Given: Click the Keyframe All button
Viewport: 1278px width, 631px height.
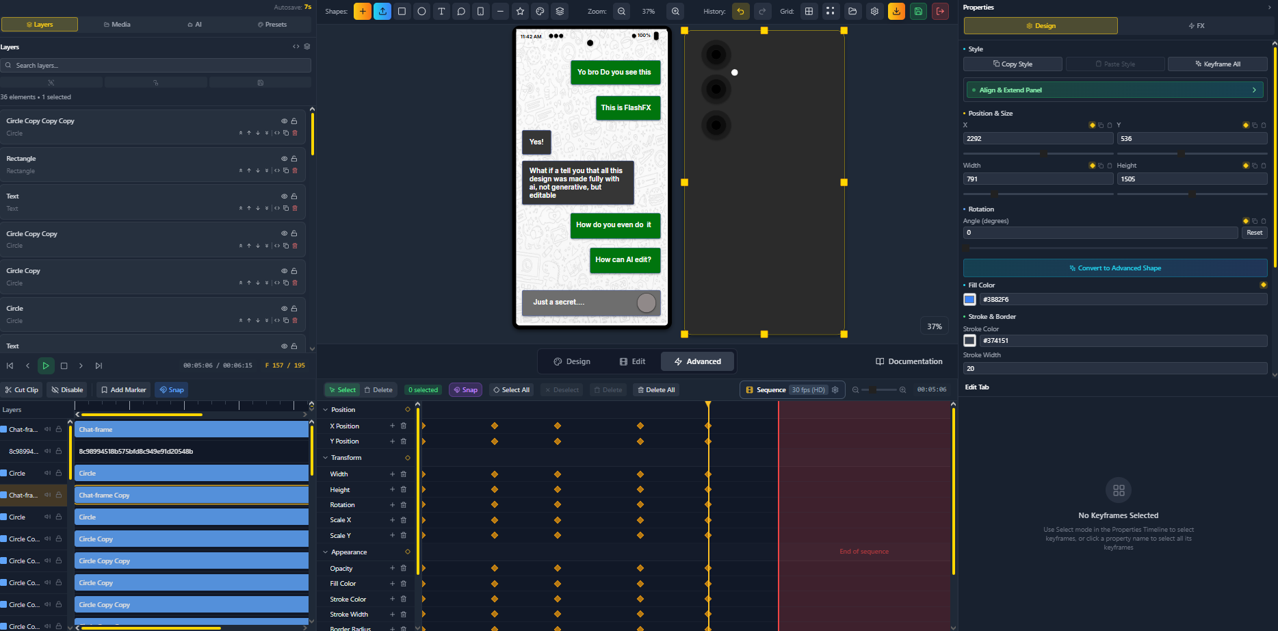Looking at the screenshot, I should (x=1217, y=64).
